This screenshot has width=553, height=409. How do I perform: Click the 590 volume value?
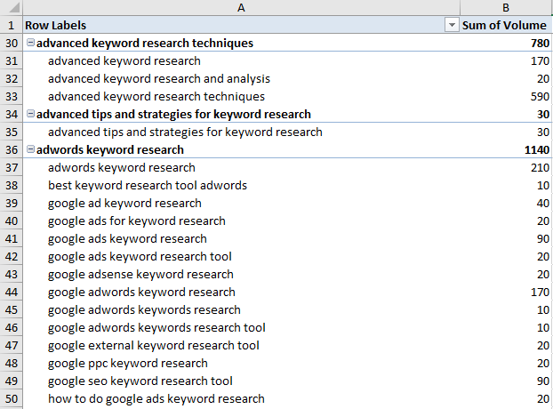tap(506, 96)
